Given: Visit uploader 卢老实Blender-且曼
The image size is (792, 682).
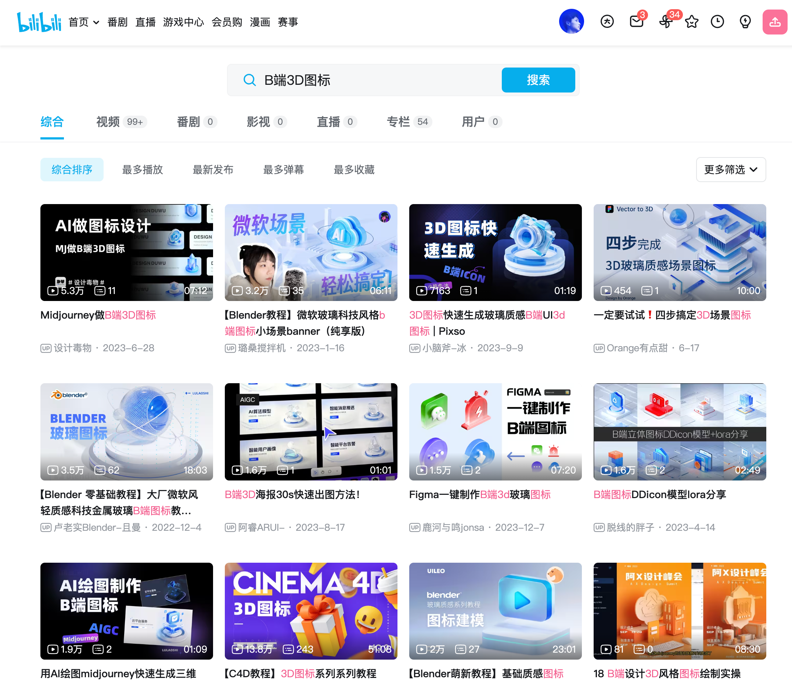Looking at the screenshot, I should (97, 527).
